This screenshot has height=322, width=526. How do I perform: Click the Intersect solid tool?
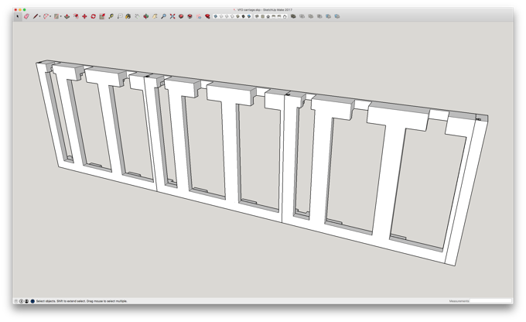[302, 16]
